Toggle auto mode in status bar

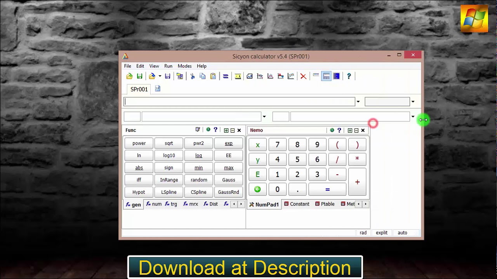[x=402, y=233]
